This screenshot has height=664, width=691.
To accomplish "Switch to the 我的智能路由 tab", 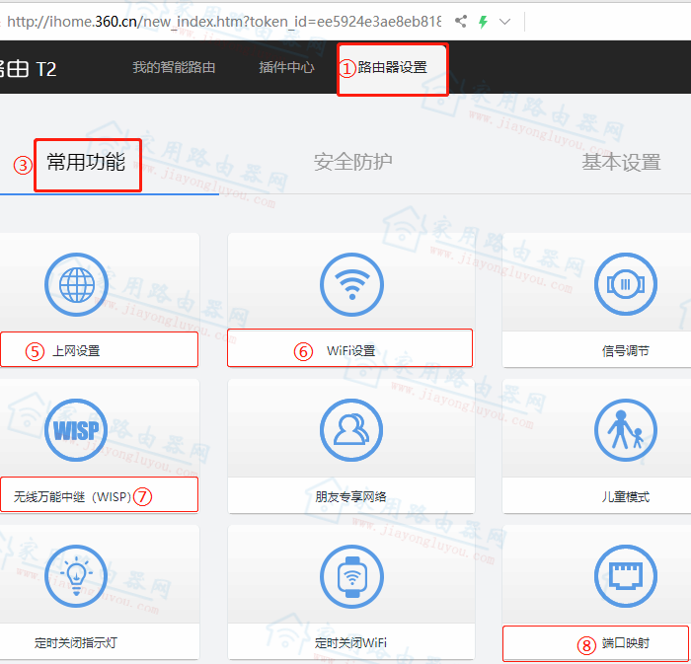I will pos(174,67).
